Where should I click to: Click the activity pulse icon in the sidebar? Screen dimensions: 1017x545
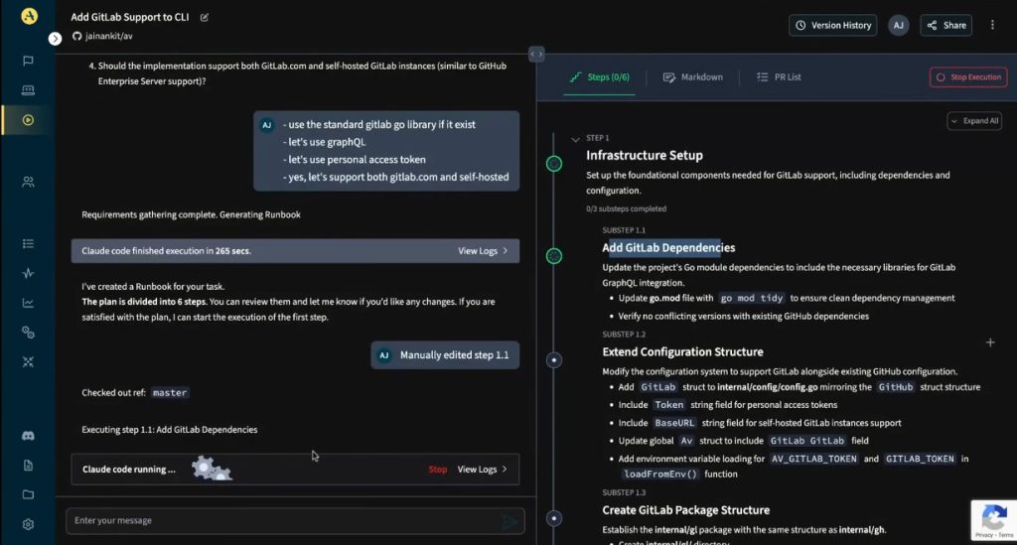pyautogui.click(x=28, y=273)
